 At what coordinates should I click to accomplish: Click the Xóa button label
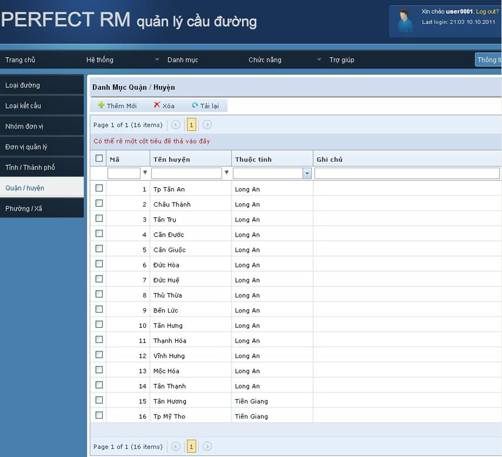coord(168,106)
